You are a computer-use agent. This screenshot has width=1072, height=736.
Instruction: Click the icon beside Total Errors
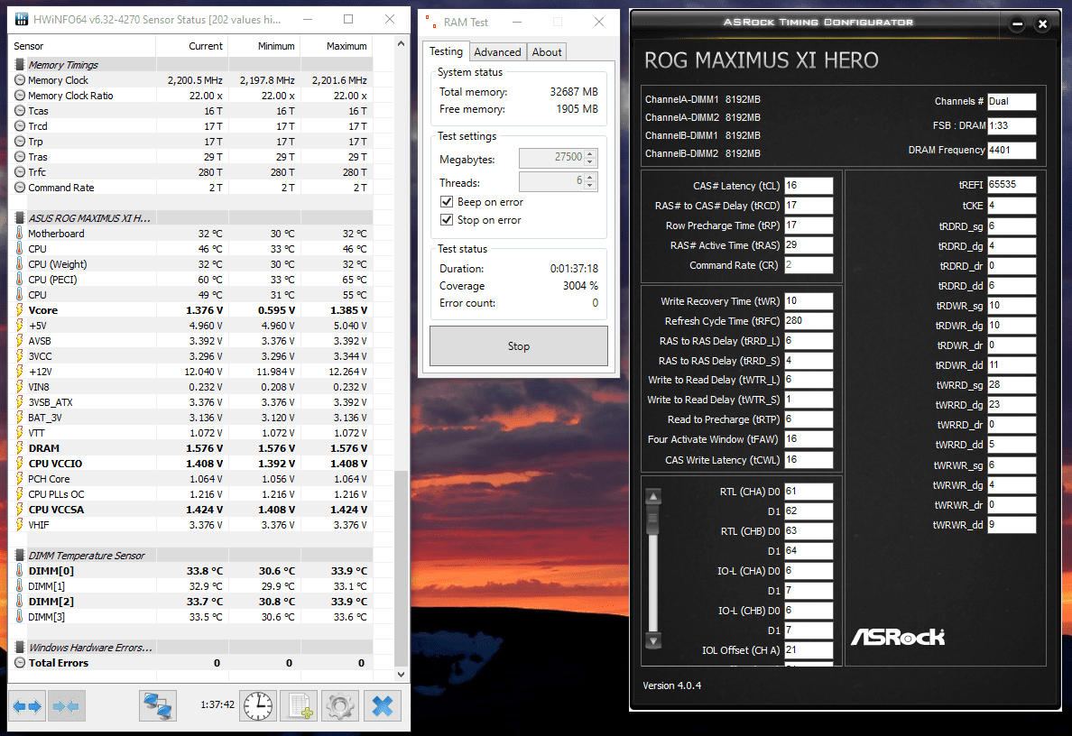tap(20, 663)
